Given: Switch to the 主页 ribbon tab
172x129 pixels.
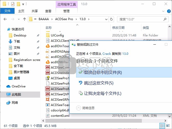Looking at the screenshot, I should coord(21,11).
